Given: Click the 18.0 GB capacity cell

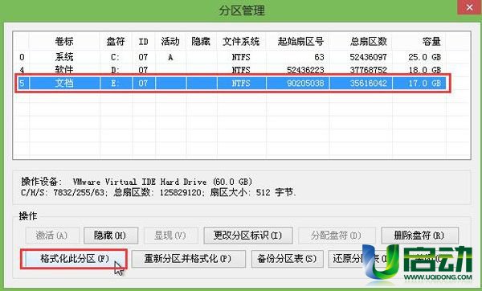Looking at the screenshot, I should 424,70.
